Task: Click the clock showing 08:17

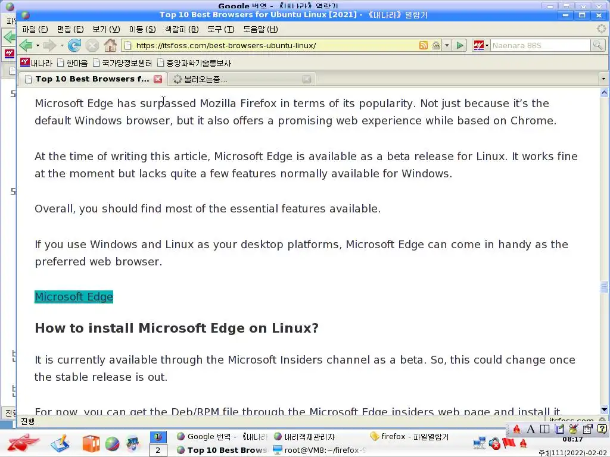Action: click(x=572, y=440)
